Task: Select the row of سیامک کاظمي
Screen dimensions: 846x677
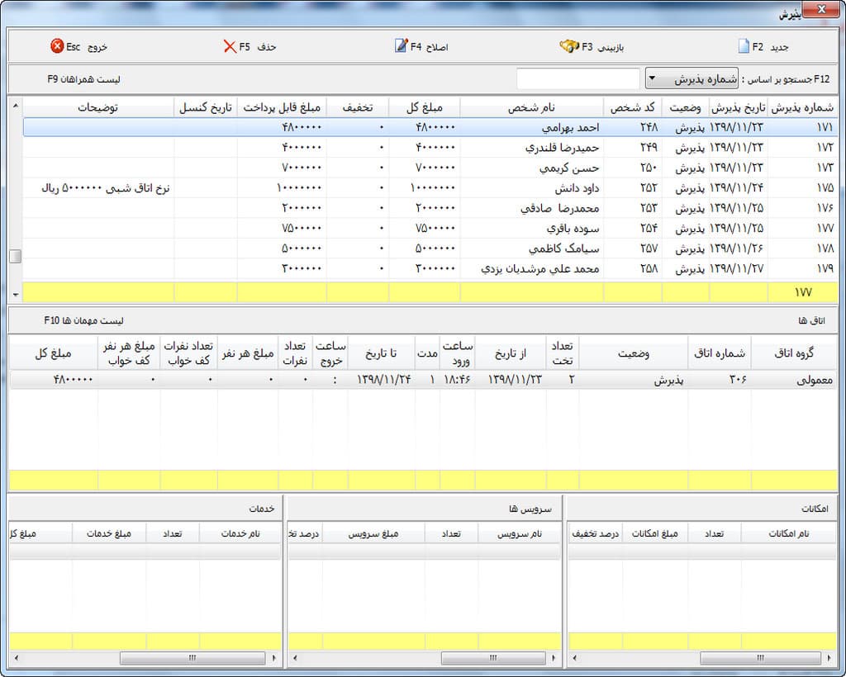Action: pyautogui.click(x=430, y=249)
